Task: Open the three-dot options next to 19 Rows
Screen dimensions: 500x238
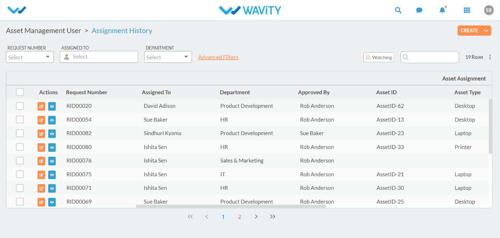Action: [x=490, y=57]
